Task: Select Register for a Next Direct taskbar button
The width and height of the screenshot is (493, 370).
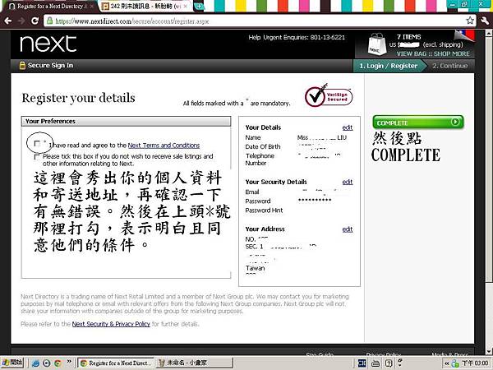Action: click(115, 363)
